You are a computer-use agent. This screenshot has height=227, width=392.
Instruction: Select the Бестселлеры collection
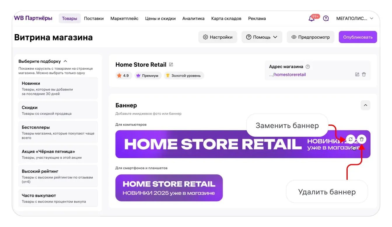pyautogui.click(x=58, y=132)
